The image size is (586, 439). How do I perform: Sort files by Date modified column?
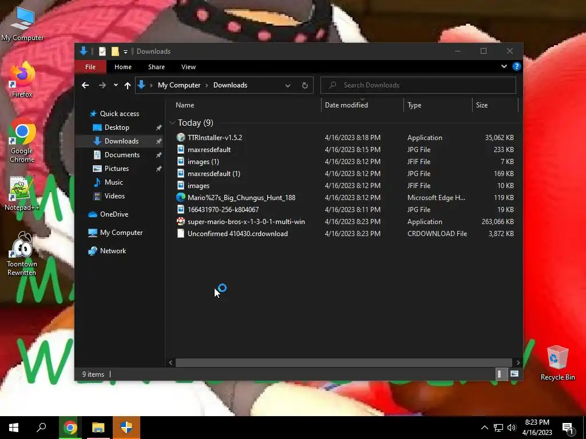346,105
